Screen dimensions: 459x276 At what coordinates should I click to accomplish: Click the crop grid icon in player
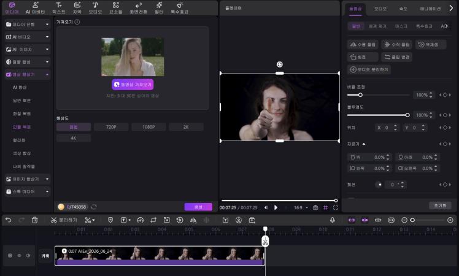[x=325, y=207]
